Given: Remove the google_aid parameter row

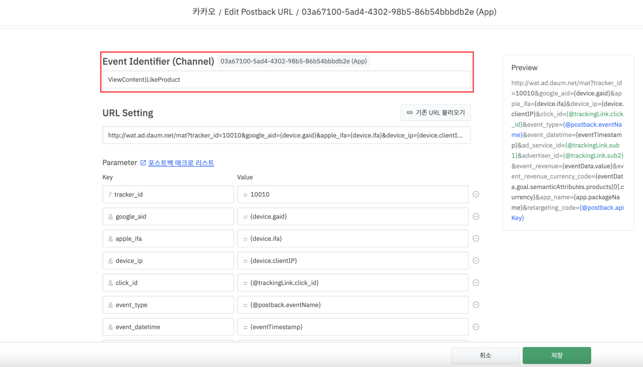Looking at the screenshot, I should tap(476, 216).
